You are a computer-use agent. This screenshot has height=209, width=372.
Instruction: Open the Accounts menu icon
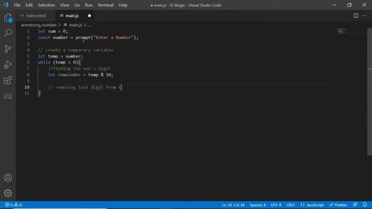(x=8, y=178)
